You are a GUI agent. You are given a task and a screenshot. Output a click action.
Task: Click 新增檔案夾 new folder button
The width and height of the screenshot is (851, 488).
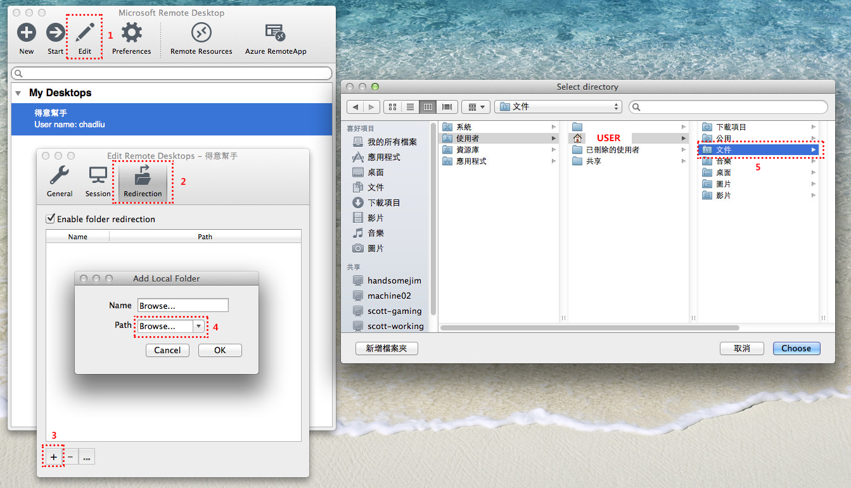pos(386,348)
